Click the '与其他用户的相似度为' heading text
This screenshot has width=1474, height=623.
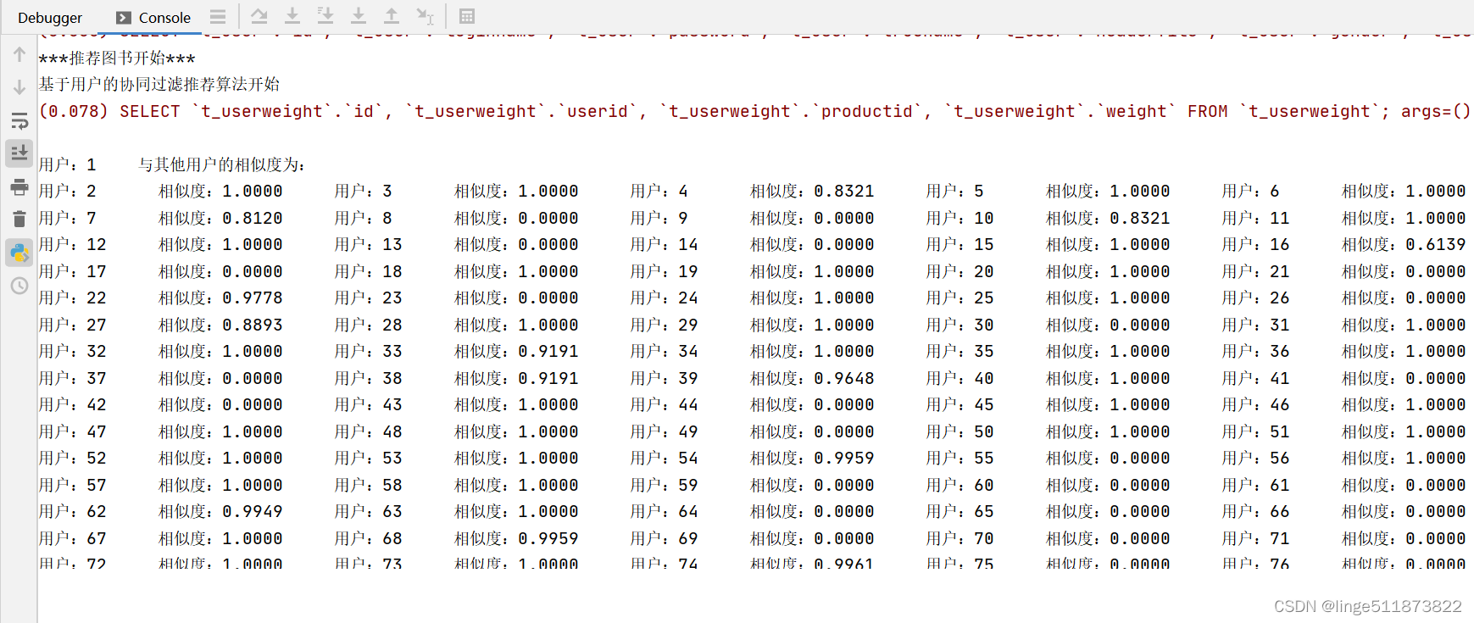tap(222, 164)
